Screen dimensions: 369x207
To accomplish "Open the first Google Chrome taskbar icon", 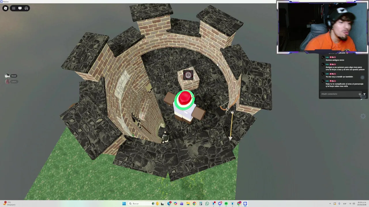I will 194,204.
